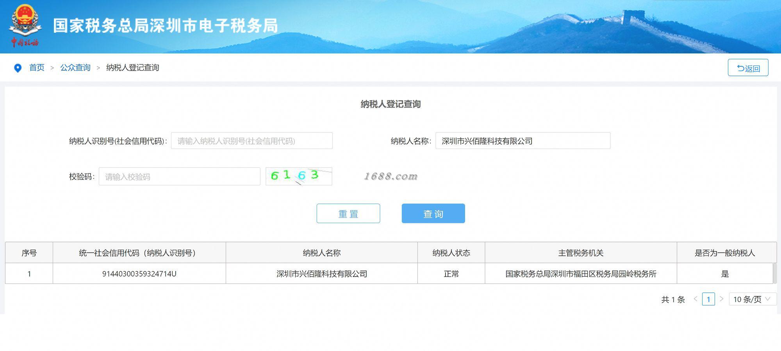The image size is (781, 351).
Task: Click 纳税人登记查询 breadcrumb text
Action: (133, 67)
